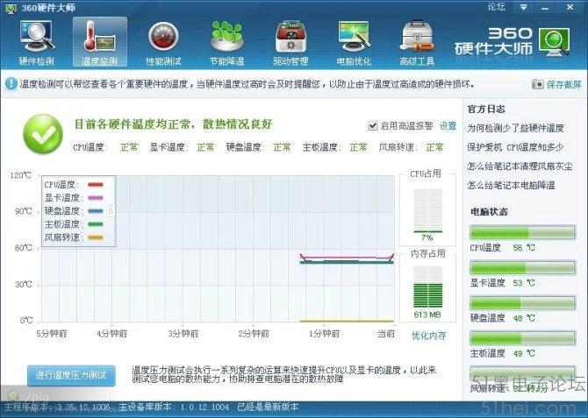This screenshot has height=418, width=588.
Task: Select the 温度监测 temperature monitor tab
Action: (100, 42)
